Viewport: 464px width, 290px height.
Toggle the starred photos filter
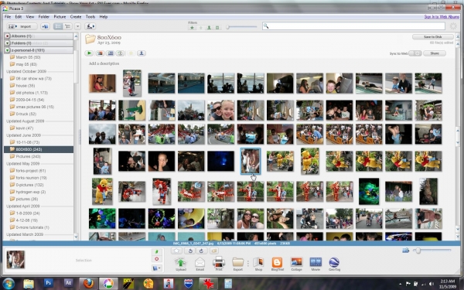point(192,28)
